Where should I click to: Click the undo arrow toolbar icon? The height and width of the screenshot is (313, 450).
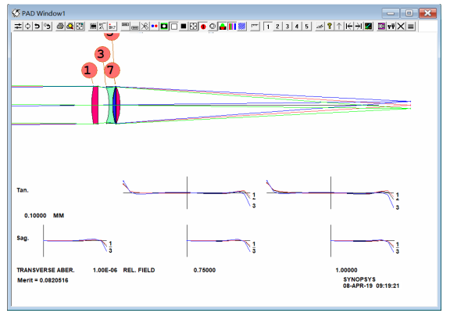click(37, 27)
